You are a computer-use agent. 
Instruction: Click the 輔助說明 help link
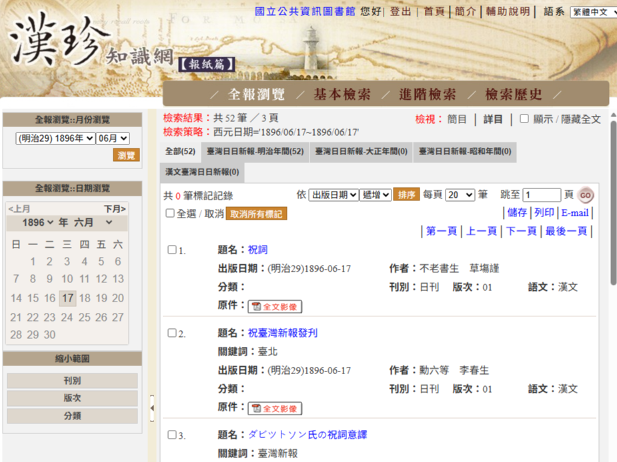[508, 11]
